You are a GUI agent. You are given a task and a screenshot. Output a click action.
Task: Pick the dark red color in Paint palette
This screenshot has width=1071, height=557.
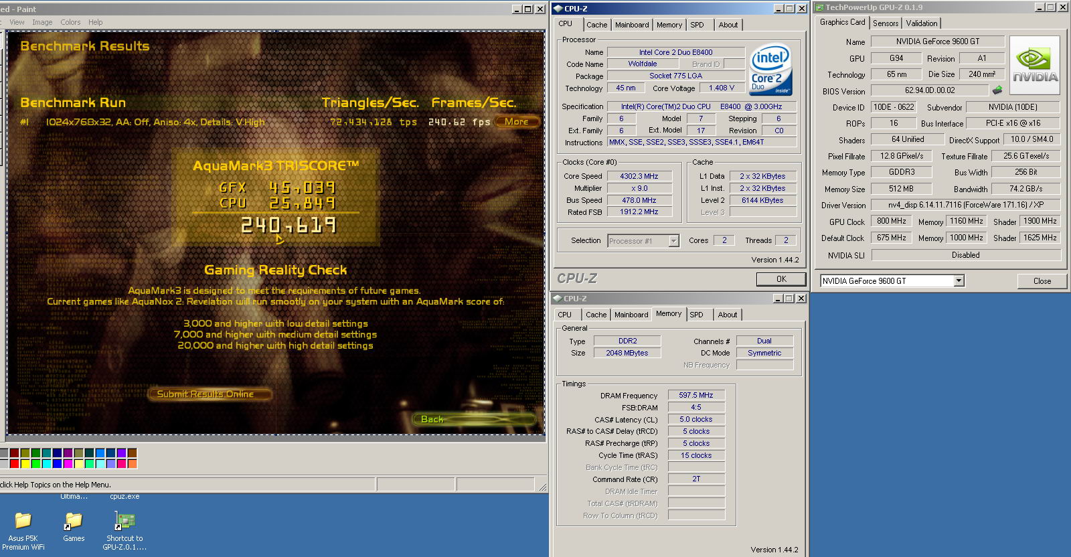pyautogui.click(x=14, y=453)
